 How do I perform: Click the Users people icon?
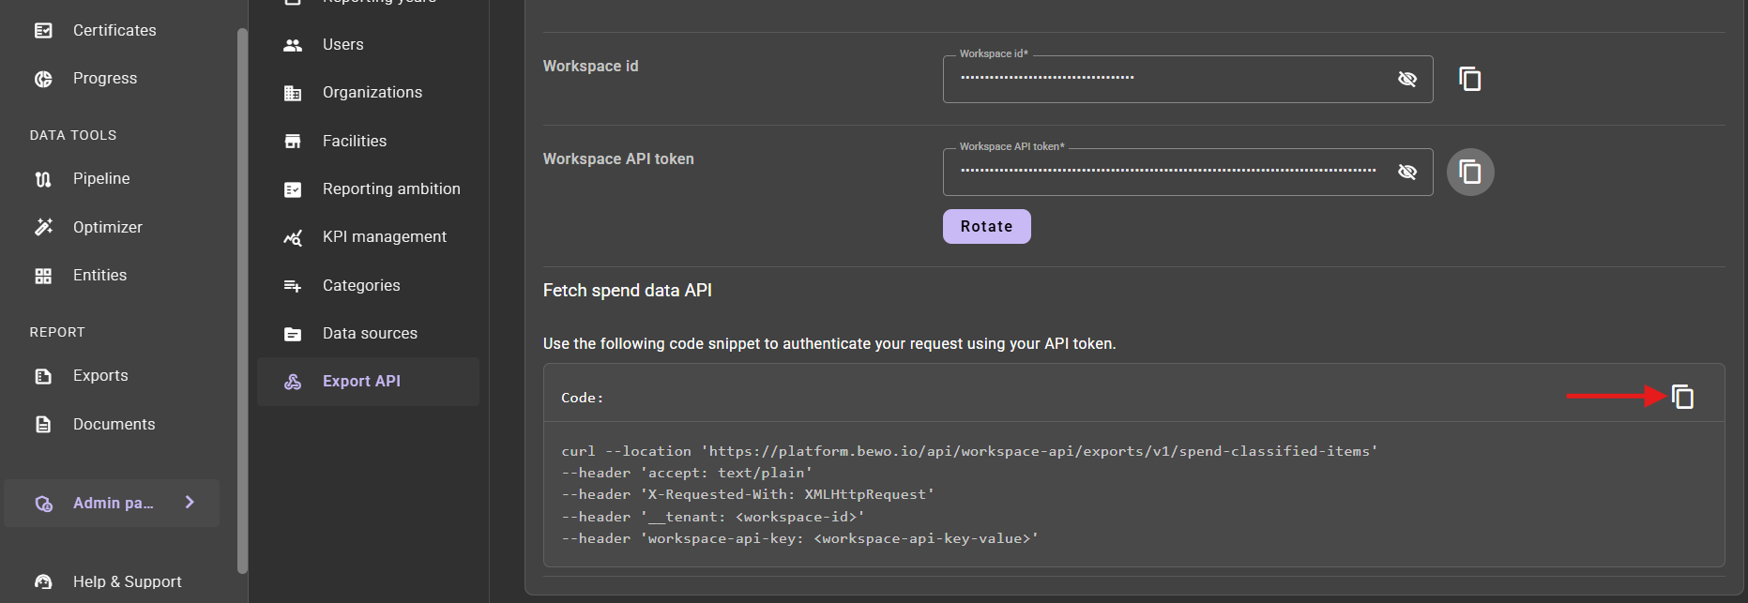pyautogui.click(x=293, y=45)
